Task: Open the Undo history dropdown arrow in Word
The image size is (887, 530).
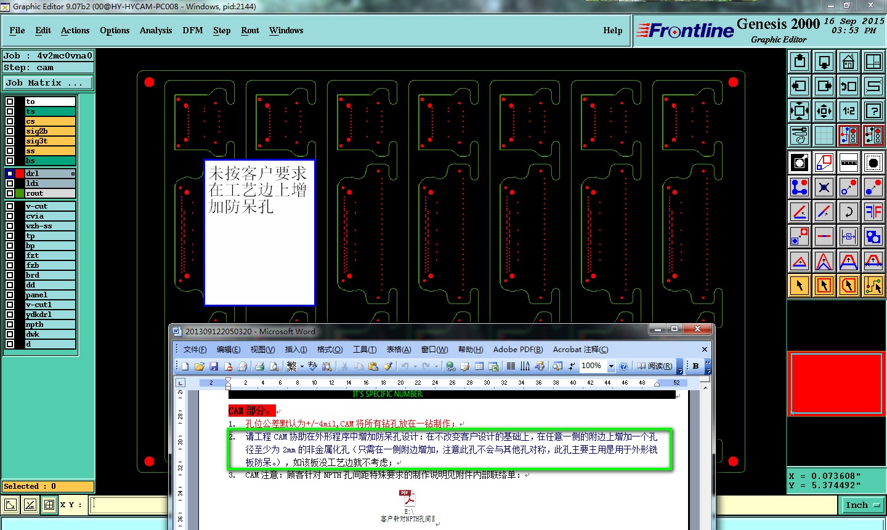Action: pyautogui.click(x=415, y=366)
